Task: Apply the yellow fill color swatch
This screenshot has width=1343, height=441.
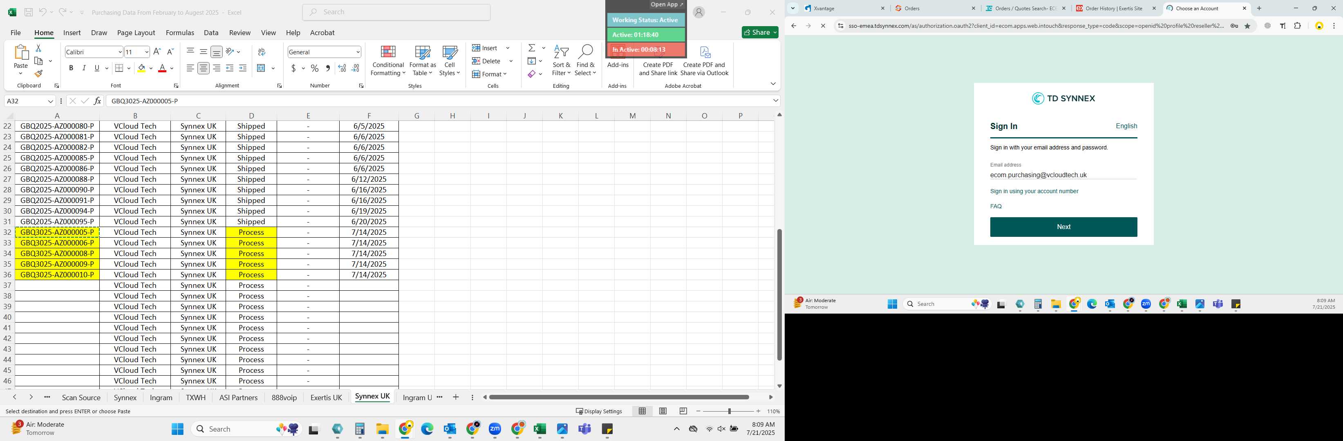Action: tap(141, 68)
